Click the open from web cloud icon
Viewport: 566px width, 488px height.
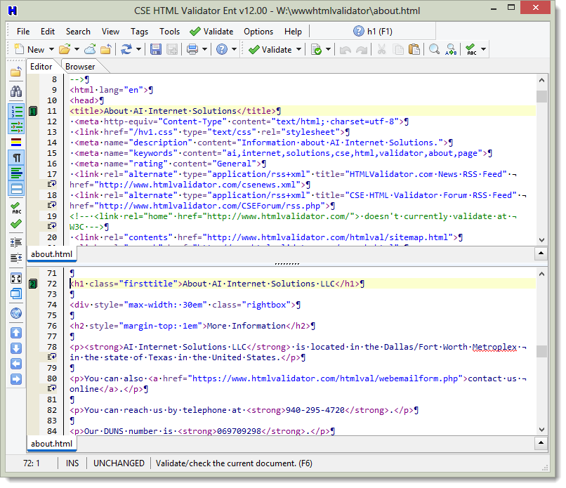pos(91,49)
